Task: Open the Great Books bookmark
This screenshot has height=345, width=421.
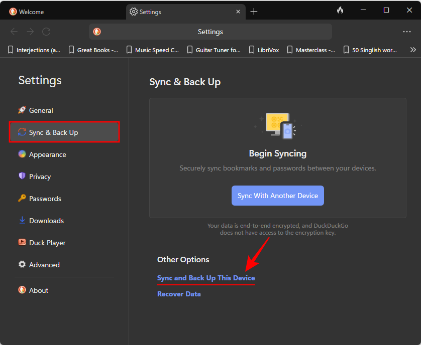Action: 93,50
